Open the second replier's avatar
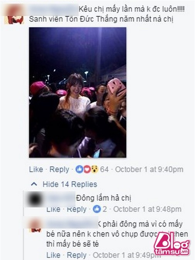This screenshot has height=260, width=195. pos(35,225)
